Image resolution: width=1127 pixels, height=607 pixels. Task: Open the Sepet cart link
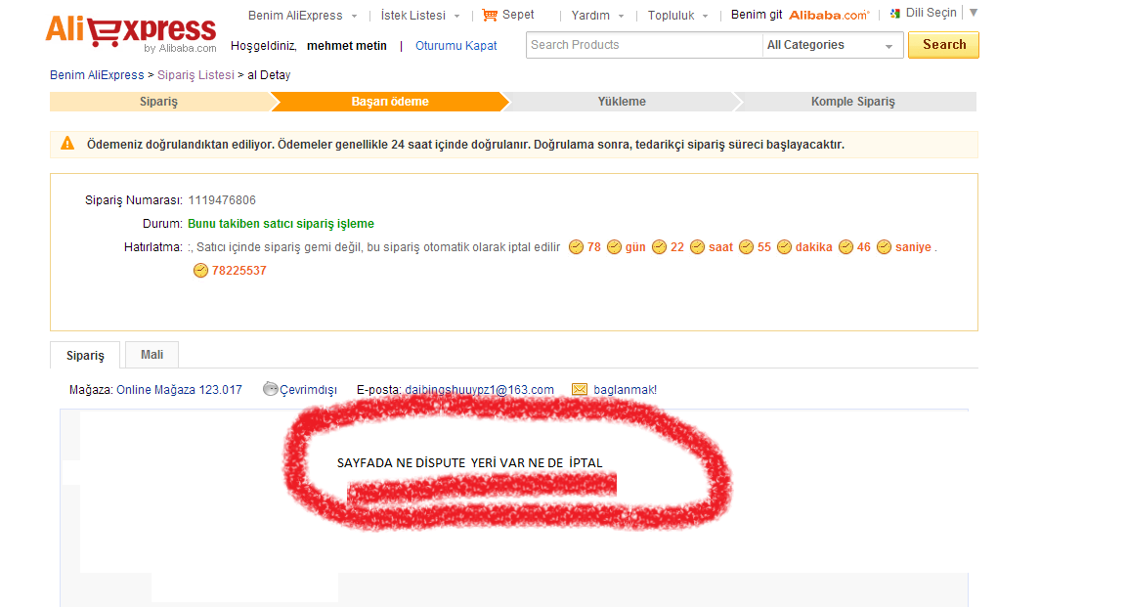[518, 15]
